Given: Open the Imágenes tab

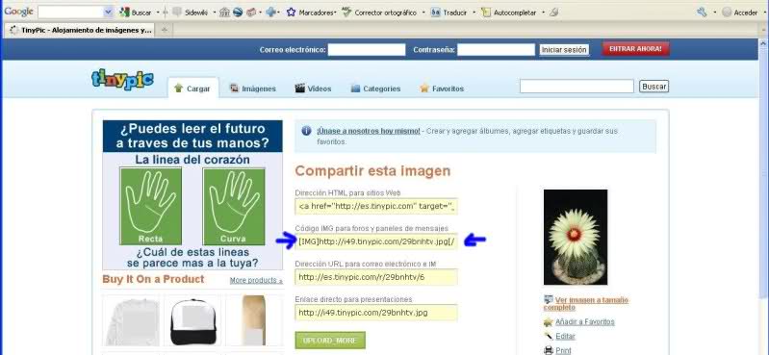Looking at the screenshot, I should click(x=253, y=89).
